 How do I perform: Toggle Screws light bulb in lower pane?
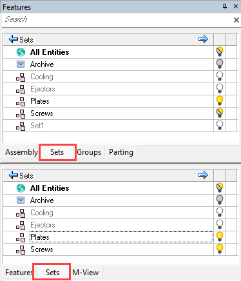click(x=220, y=249)
